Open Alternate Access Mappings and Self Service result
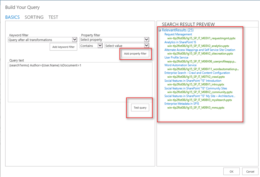Viewport: 260px width, 177px height. [200, 50]
